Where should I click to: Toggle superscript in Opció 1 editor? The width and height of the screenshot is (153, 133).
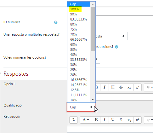click(x=138, y=87)
